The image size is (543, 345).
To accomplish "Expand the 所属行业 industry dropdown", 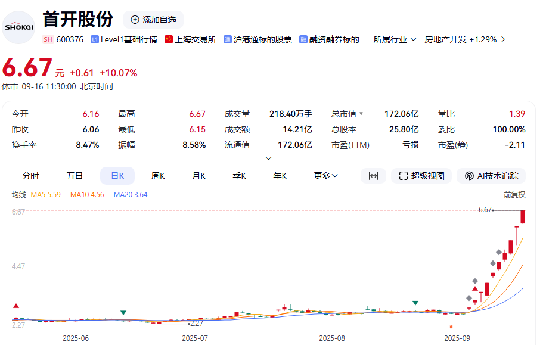I will [395, 39].
